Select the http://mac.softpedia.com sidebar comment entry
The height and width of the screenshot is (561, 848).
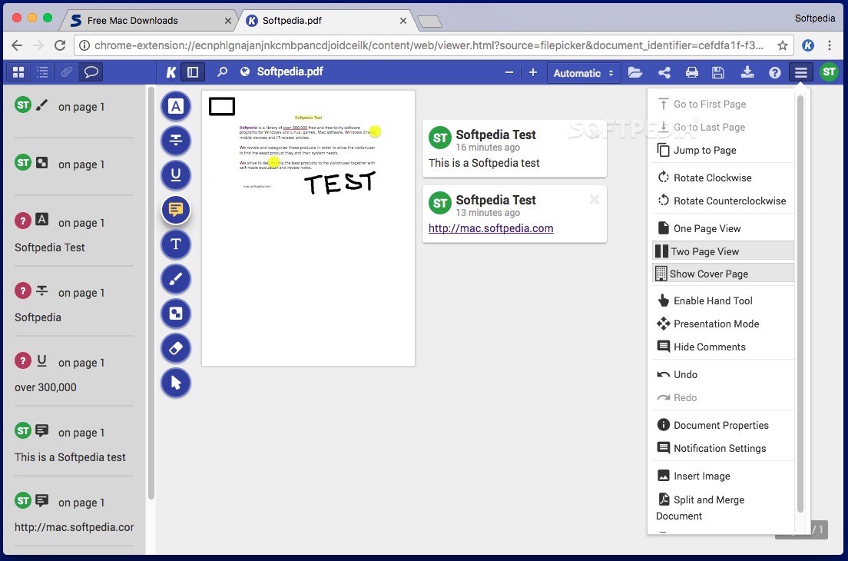point(74,514)
